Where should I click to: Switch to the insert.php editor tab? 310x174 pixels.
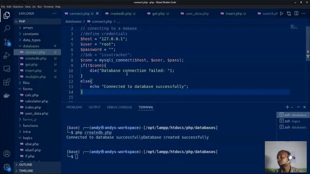(x=233, y=14)
